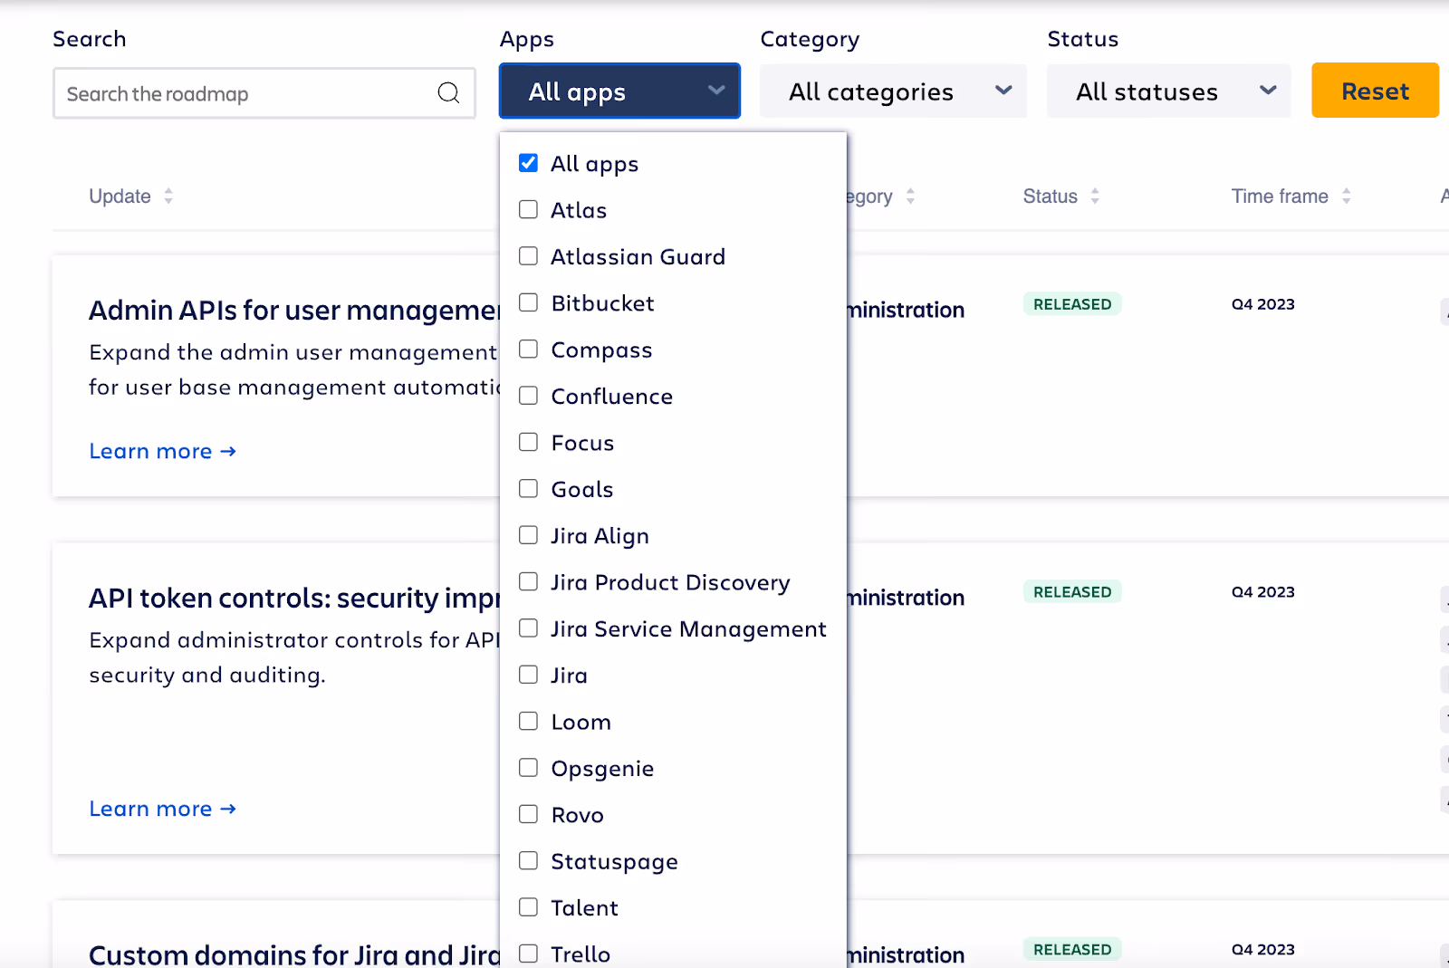
Task: Sort by the Time frame column arrows
Action: coord(1347,196)
